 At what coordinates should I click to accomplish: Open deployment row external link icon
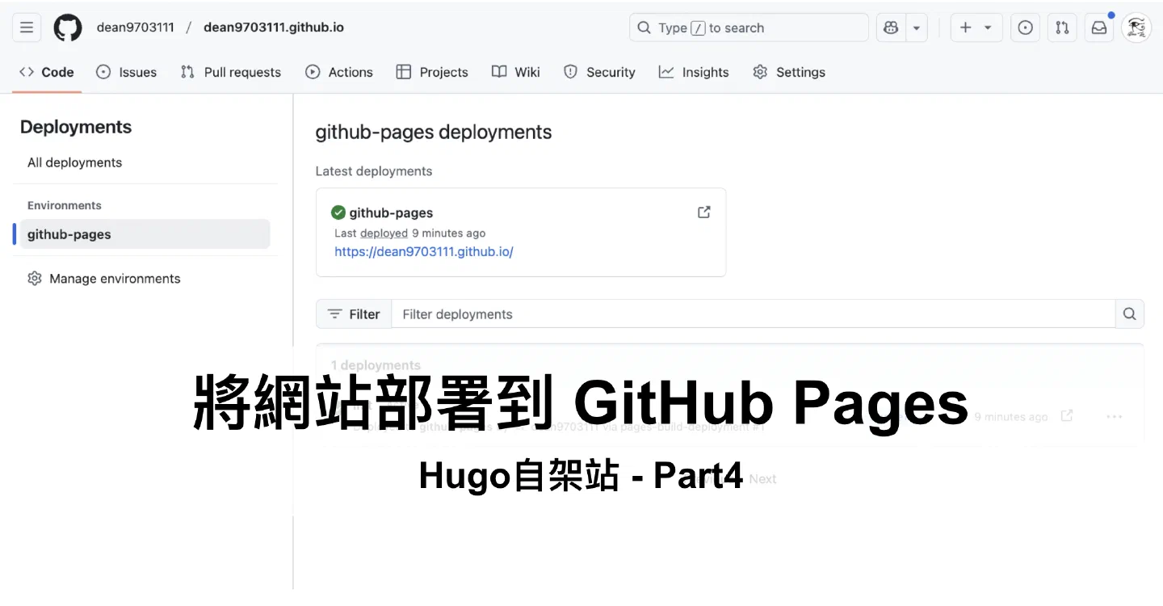(1067, 416)
